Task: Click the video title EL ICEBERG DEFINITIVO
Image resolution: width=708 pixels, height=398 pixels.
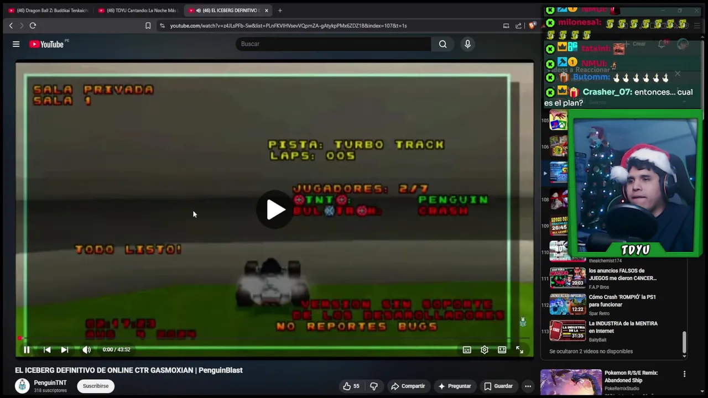Action: click(x=128, y=370)
